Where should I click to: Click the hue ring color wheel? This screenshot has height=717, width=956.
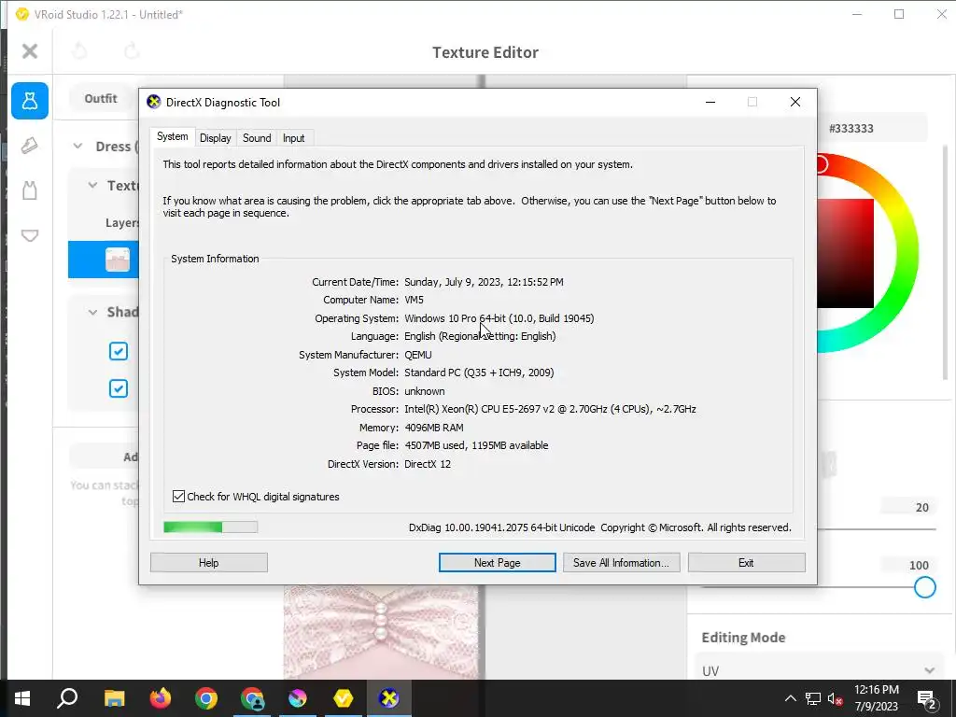click(x=907, y=253)
